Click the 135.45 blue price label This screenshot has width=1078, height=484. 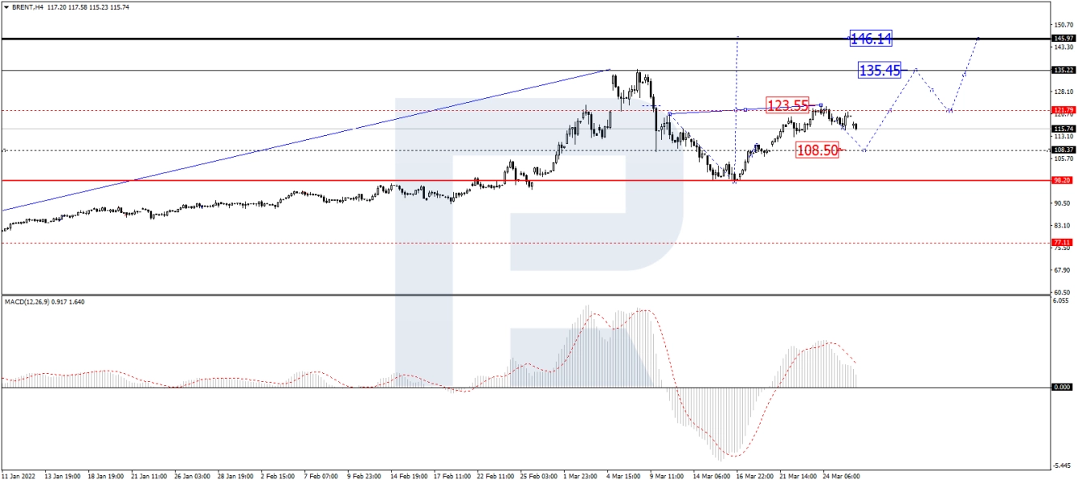pyautogui.click(x=880, y=70)
